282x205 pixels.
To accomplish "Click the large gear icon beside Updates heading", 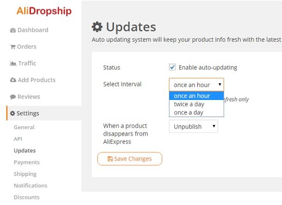I will [x=97, y=27].
